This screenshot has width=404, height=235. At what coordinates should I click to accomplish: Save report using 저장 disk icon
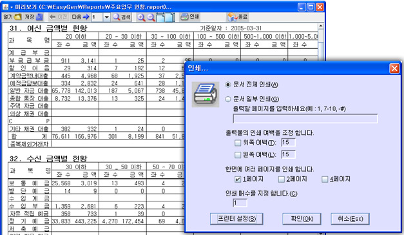point(34,17)
